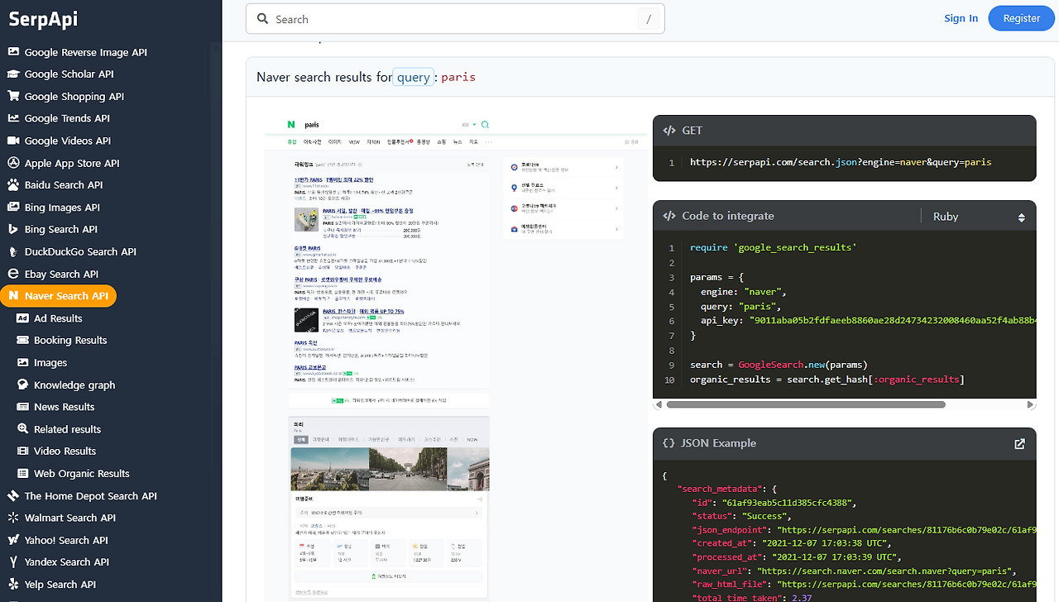Viewport: 1059px width, 602px height.
Task: Click the Home Depot icon
Action: click(13, 495)
